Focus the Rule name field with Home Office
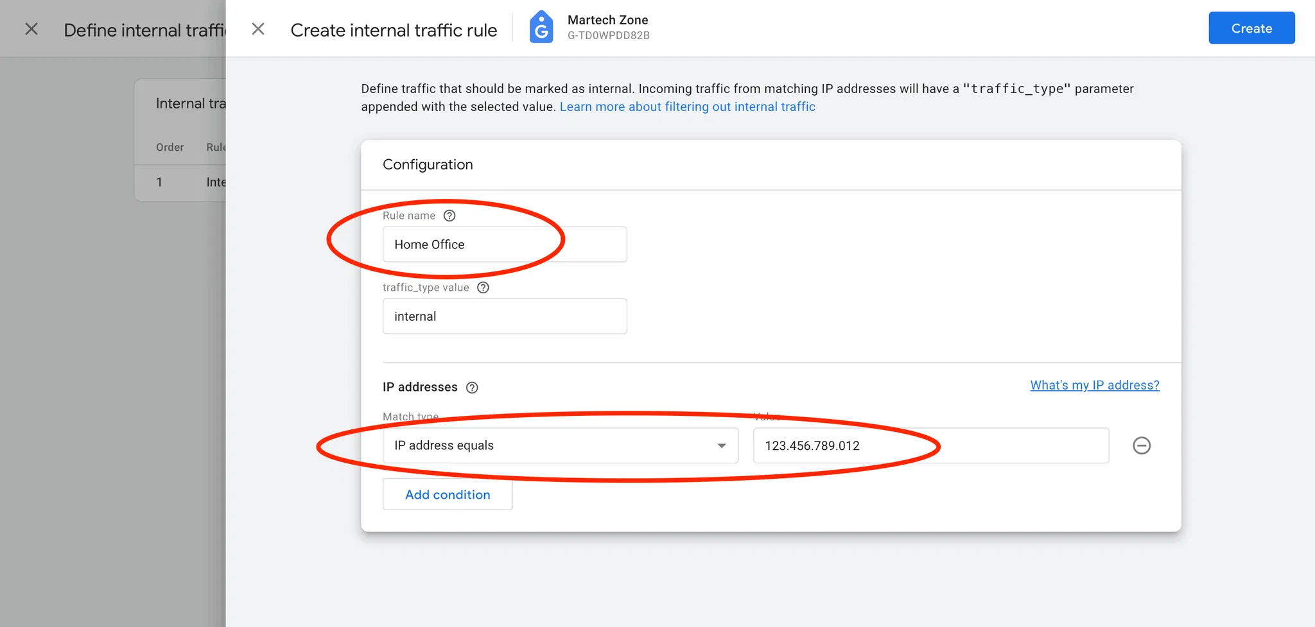This screenshot has width=1315, height=627. point(505,245)
